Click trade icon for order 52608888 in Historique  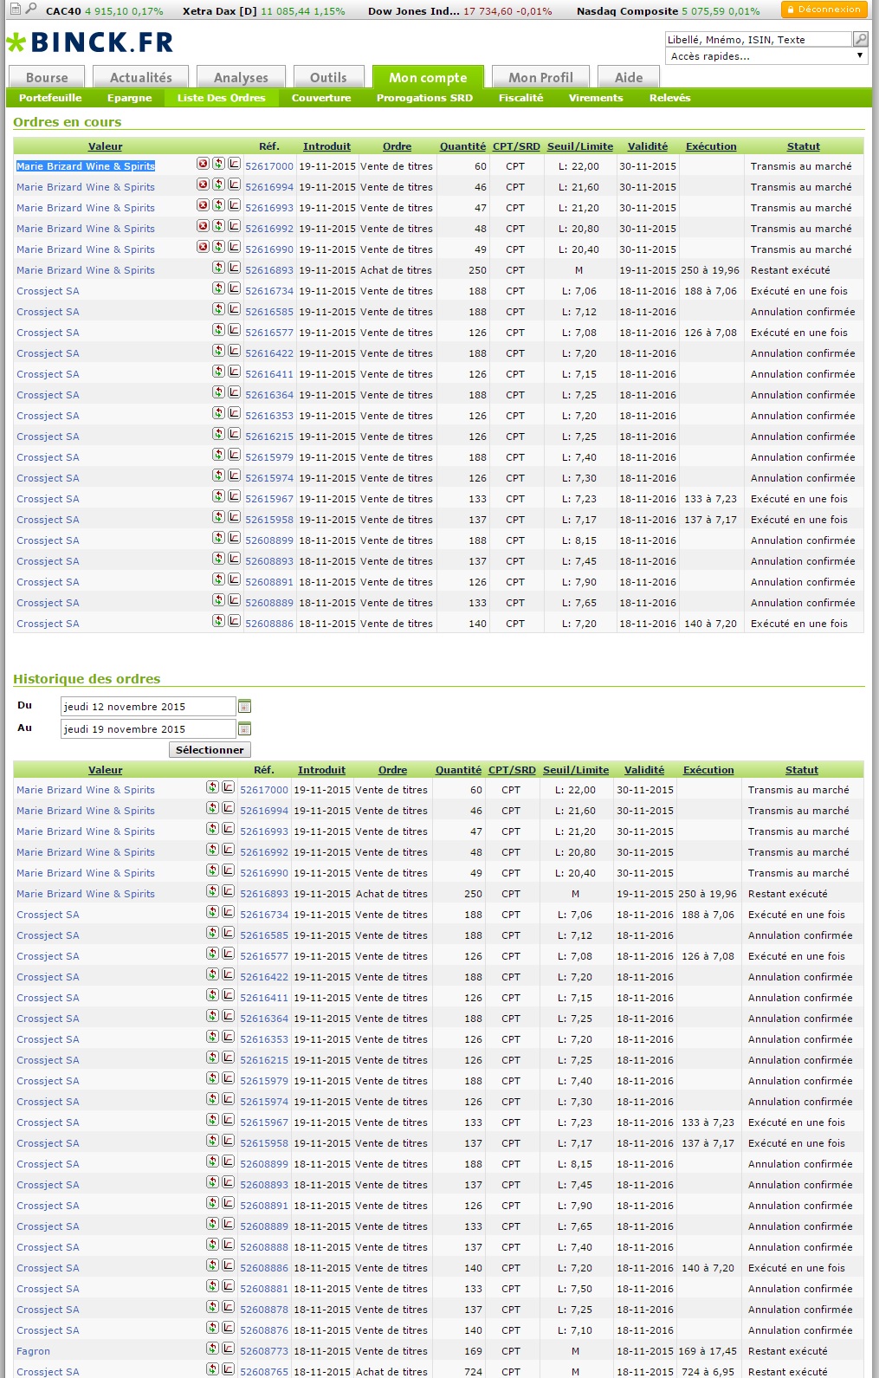(212, 1245)
